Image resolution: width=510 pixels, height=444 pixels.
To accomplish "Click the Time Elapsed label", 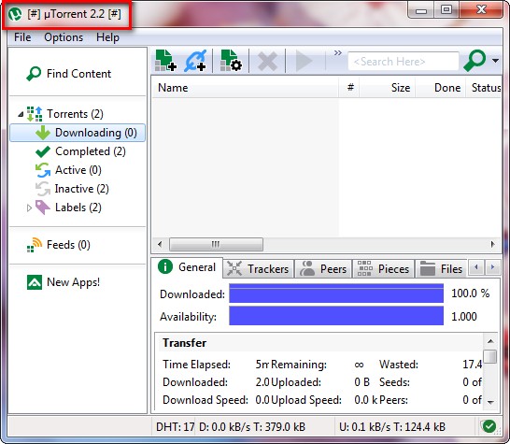I will (x=196, y=365).
